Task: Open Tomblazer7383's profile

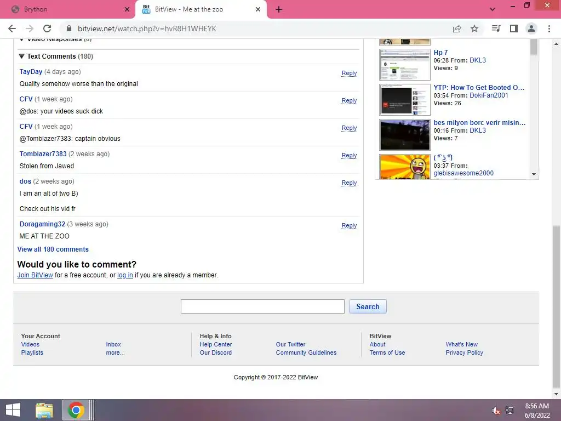Action: 43,154
